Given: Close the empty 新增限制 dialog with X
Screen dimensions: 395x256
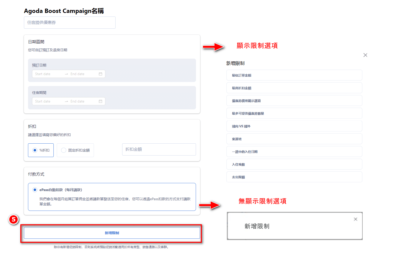Looking at the screenshot, I should click(356, 219).
